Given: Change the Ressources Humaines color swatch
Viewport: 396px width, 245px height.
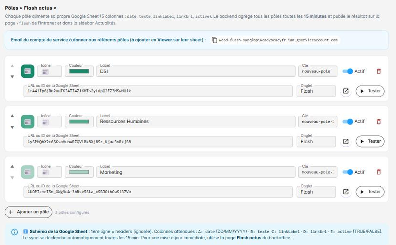Looking at the screenshot, I should (x=79, y=122).
